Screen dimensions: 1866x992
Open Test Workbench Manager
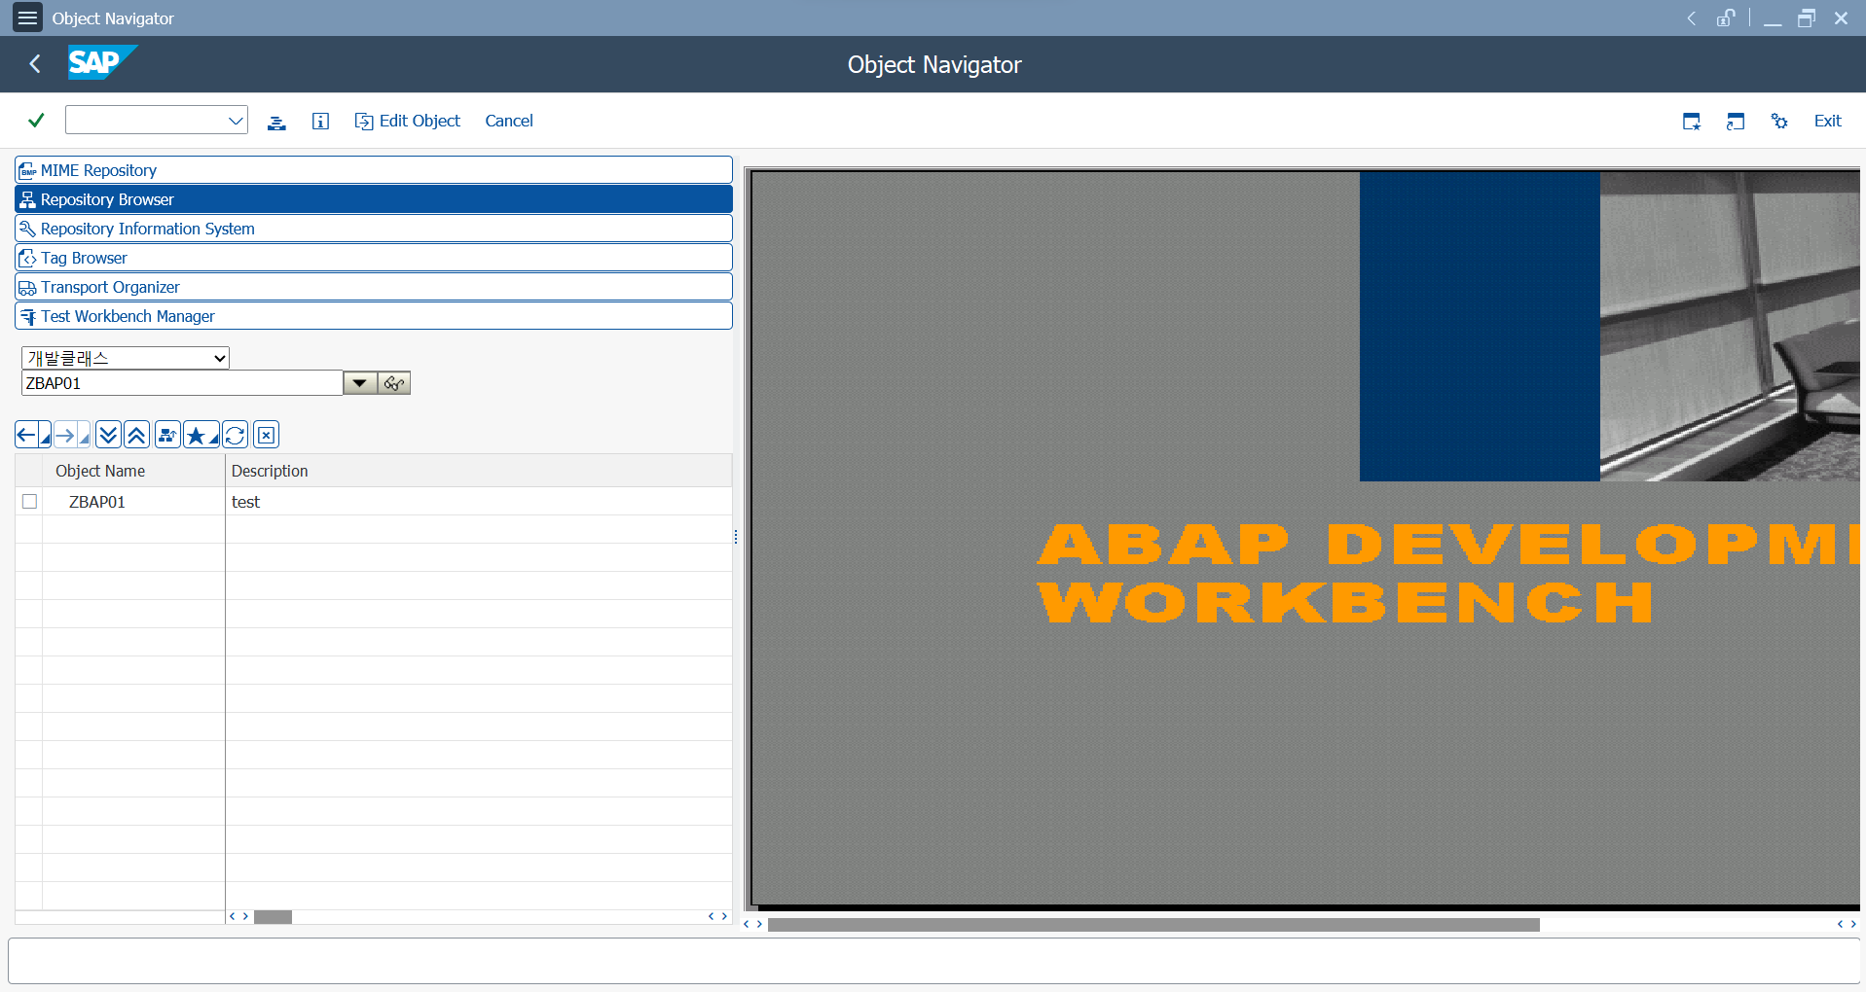[374, 316]
